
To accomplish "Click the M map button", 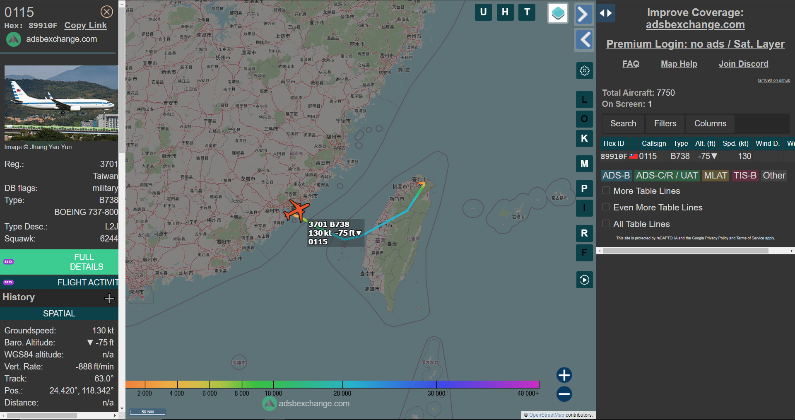I will point(584,164).
